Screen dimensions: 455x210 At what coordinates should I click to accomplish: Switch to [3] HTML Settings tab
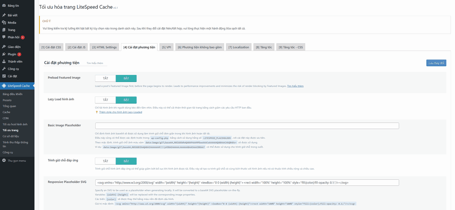point(104,47)
